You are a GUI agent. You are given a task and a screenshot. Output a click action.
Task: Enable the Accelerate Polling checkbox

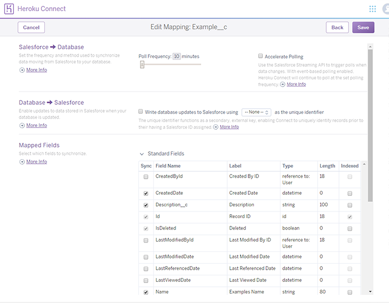click(261, 56)
